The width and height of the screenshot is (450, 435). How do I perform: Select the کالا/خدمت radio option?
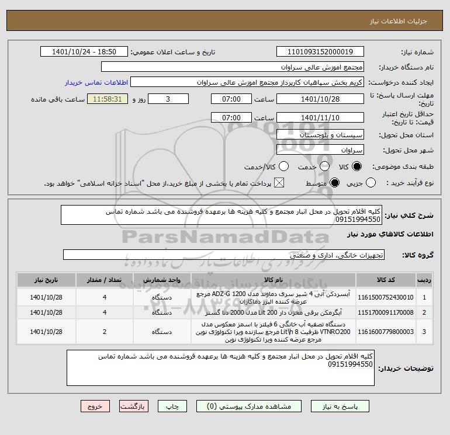(284, 166)
